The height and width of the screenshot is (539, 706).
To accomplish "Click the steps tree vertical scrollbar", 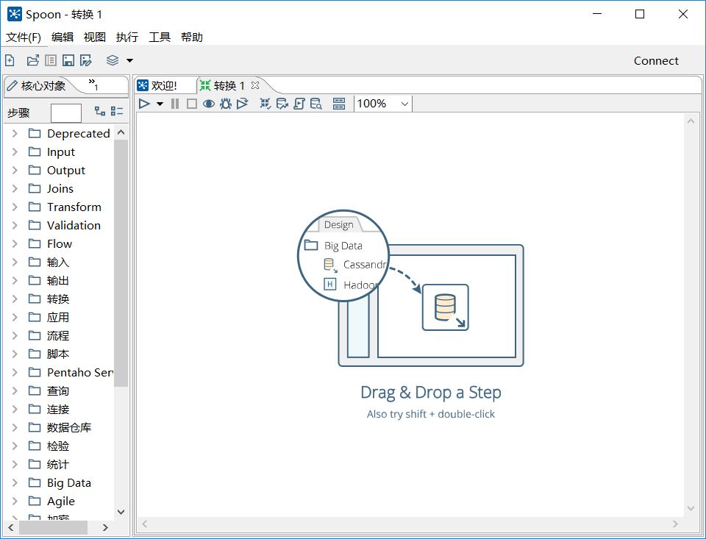I will [x=121, y=263].
